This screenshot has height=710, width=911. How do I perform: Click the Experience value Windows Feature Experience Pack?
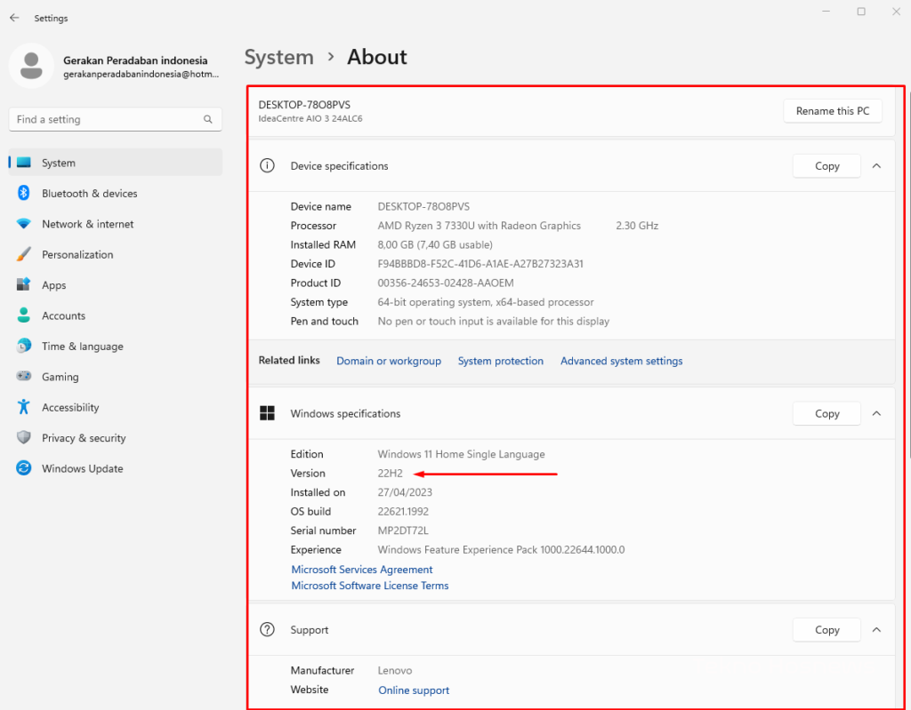click(x=502, y=550)
